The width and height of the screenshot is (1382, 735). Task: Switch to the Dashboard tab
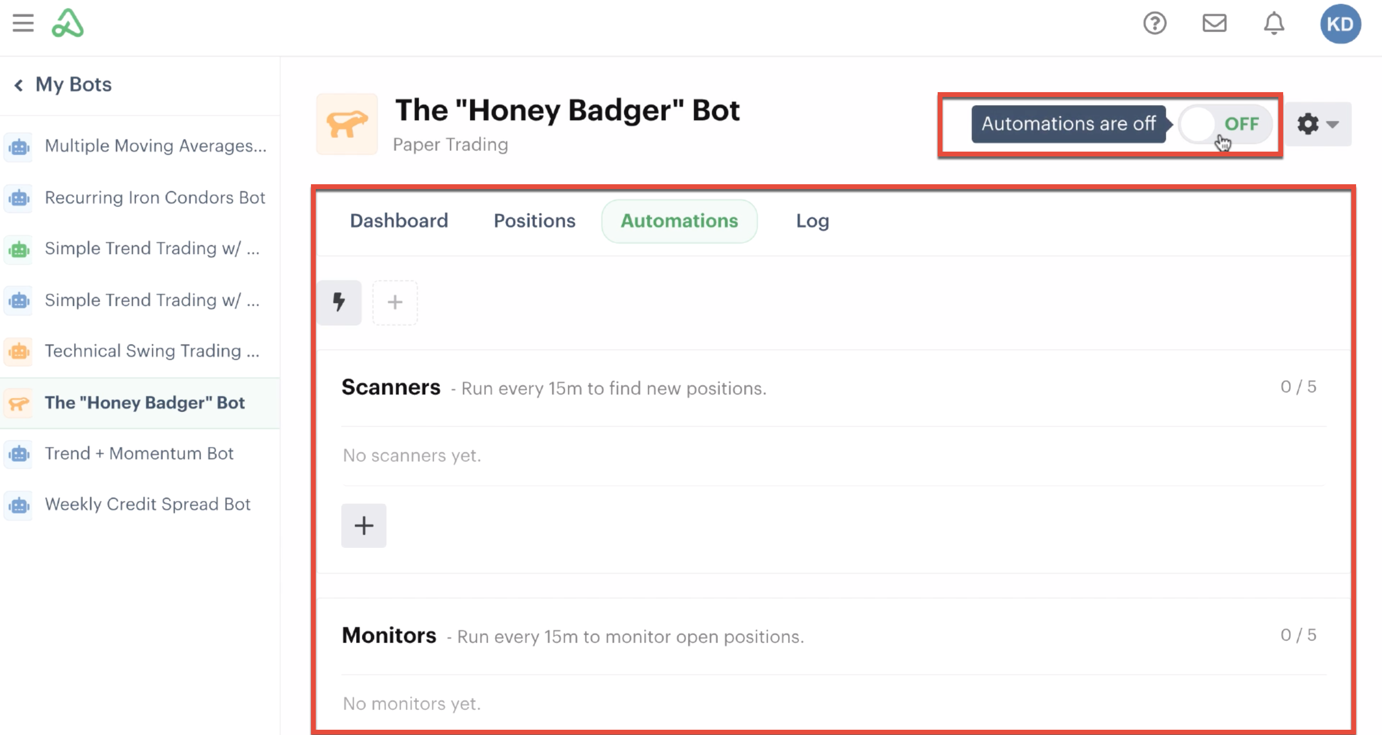[399, 221]
